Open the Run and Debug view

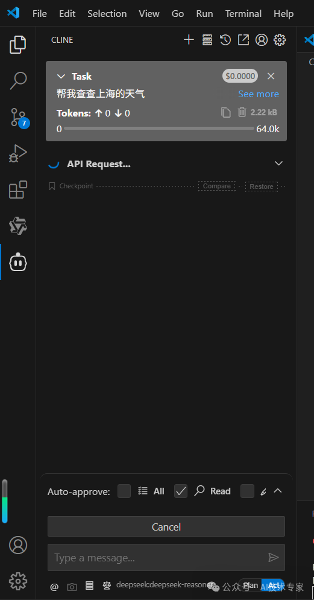tap(17, 153)
